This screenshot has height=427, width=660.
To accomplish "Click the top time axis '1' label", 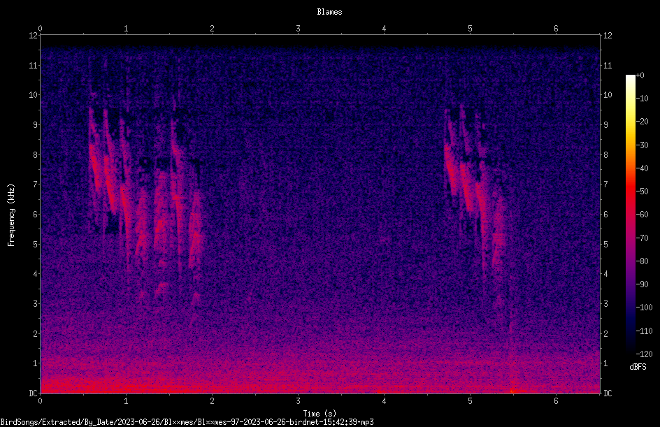I will (126, 29).
